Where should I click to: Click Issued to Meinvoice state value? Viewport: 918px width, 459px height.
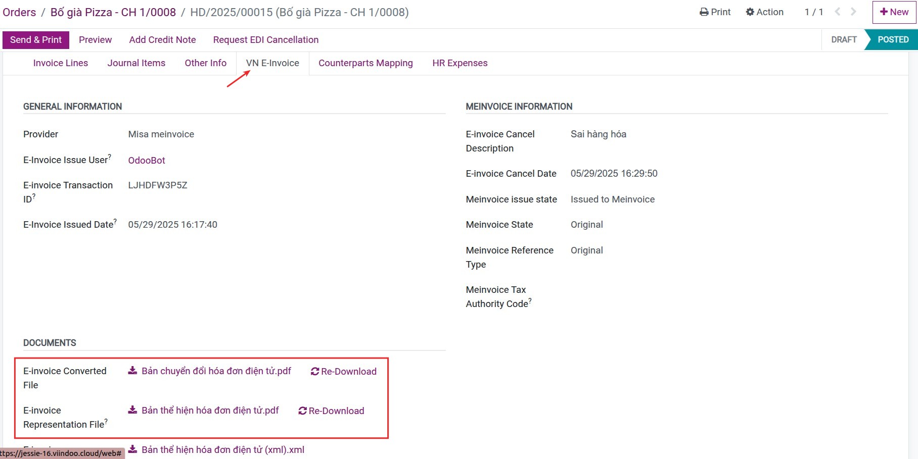point(613,199)
